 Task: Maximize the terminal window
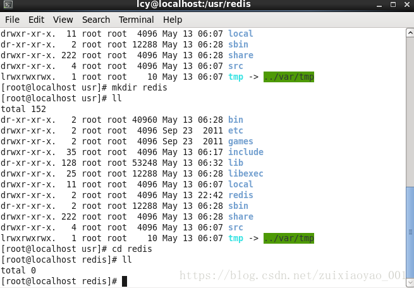(x=393, y=4)
